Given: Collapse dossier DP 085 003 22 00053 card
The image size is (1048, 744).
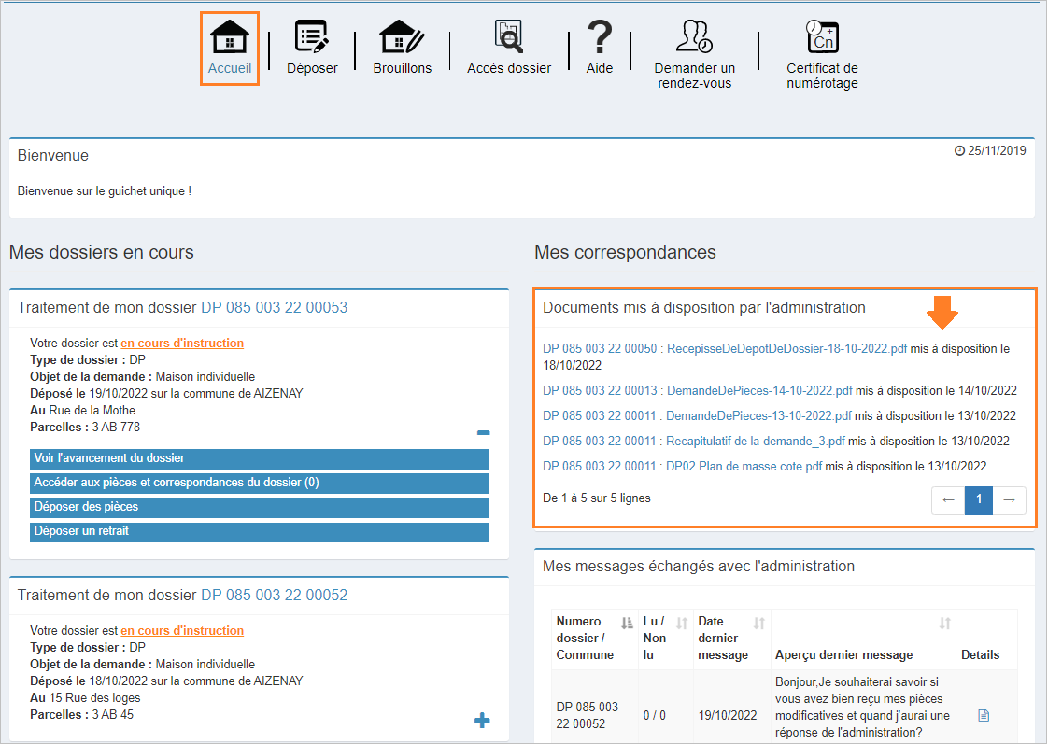Looking at the screenshot, I should tap(483, 433).
